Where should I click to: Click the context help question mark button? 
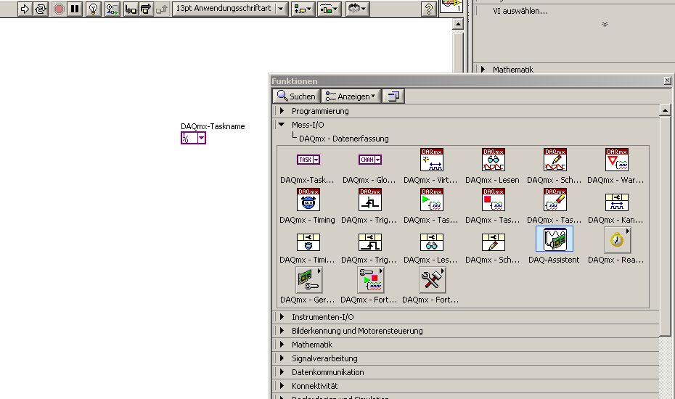[429, 9]
